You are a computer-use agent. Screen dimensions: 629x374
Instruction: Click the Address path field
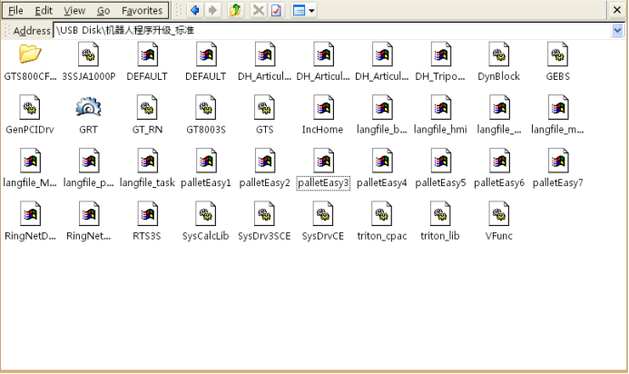coord(332,30)
